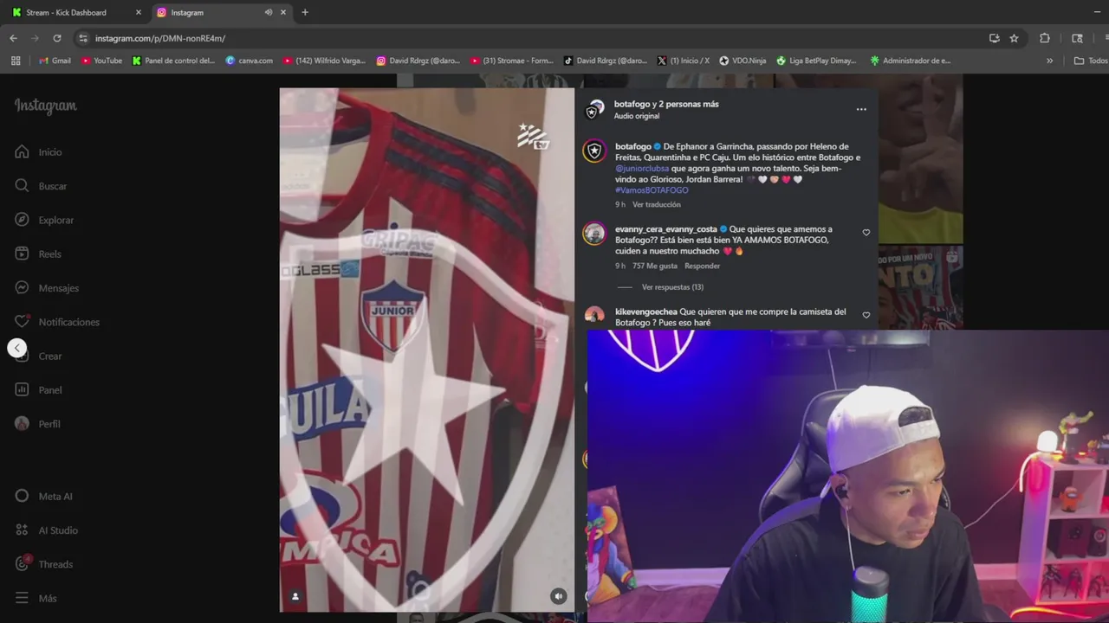The height and width of the screenshot is (623, 1109).
Task: Open Mensajes inbox
Action: point(47,288)
